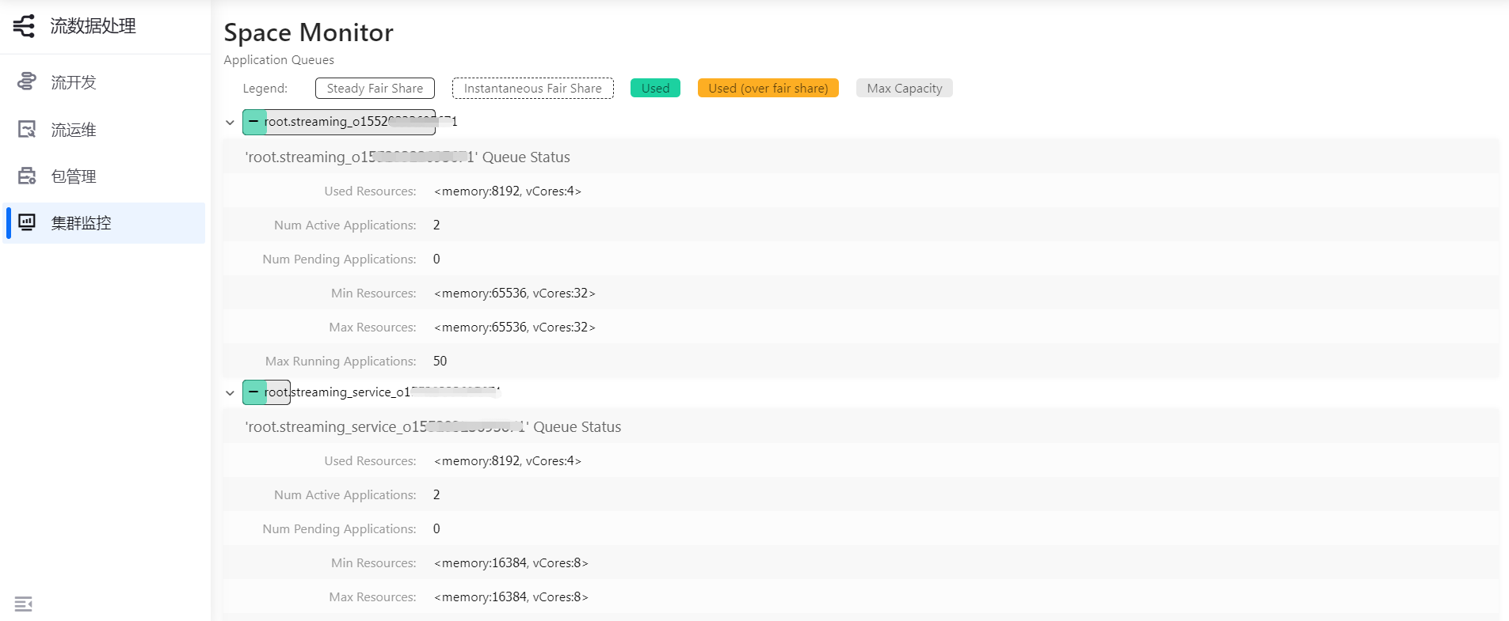The width and height of the screenshot is (1509, 621).
Task: Click the green Used legend swatch
Action: [x=655, y=89]
